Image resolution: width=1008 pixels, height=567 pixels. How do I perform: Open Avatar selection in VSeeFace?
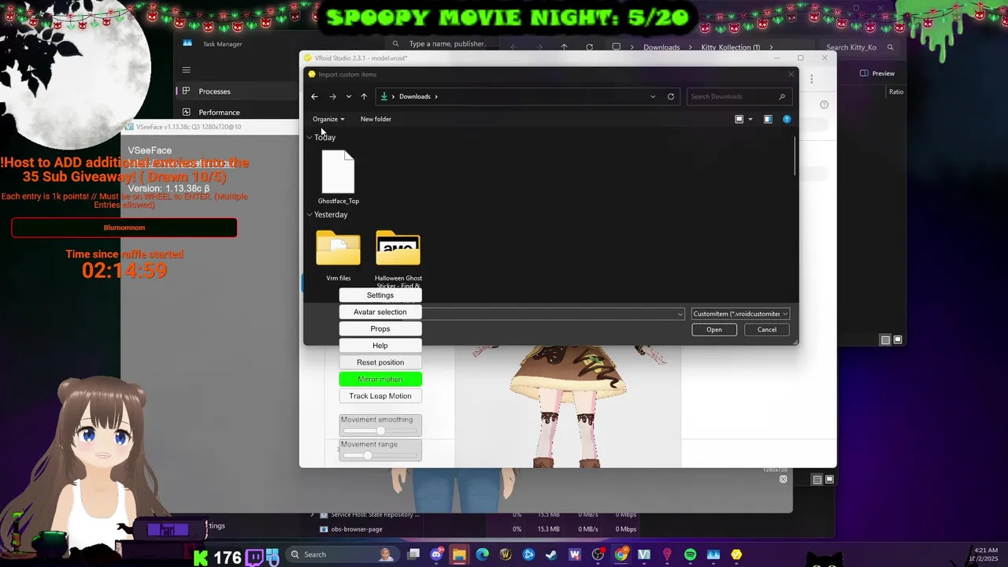[x=380, y=312]
